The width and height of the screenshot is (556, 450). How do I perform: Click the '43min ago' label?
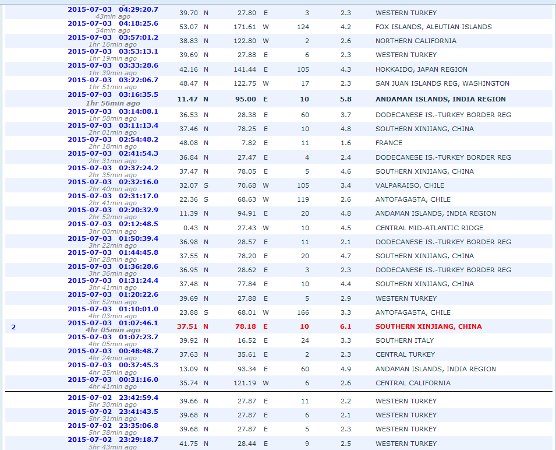pyautogui.click(x=113, y=16)
